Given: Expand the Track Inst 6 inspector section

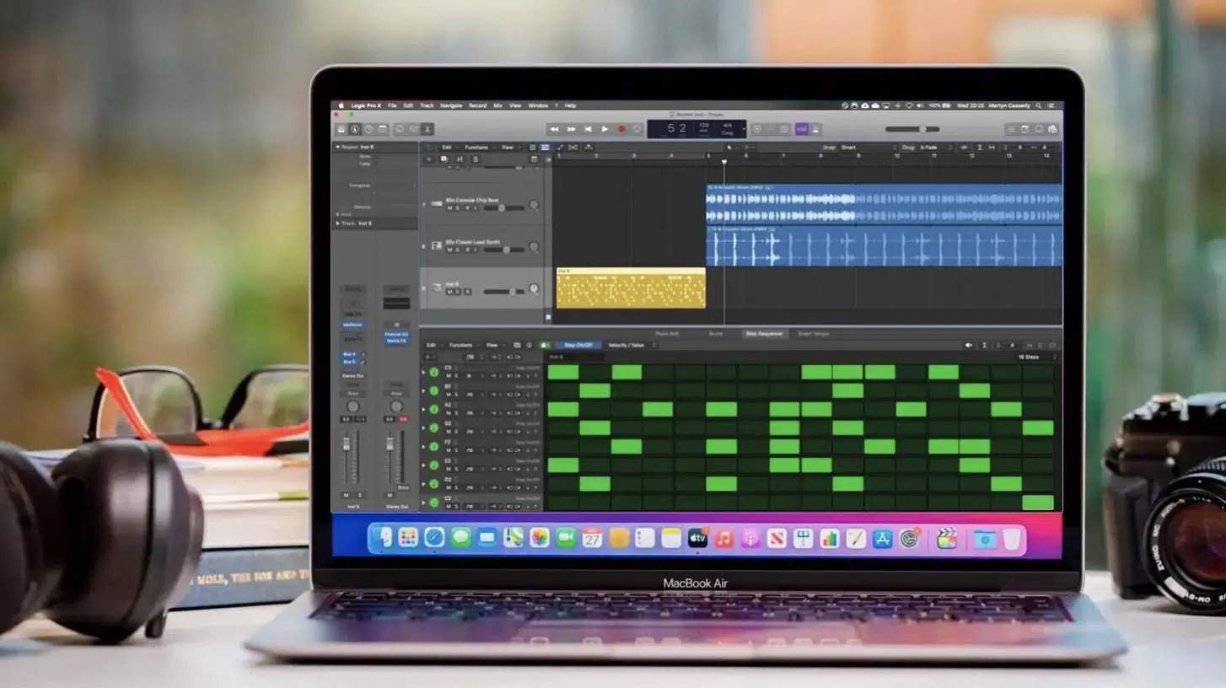Looking at the screenshot, I should 338,223.
